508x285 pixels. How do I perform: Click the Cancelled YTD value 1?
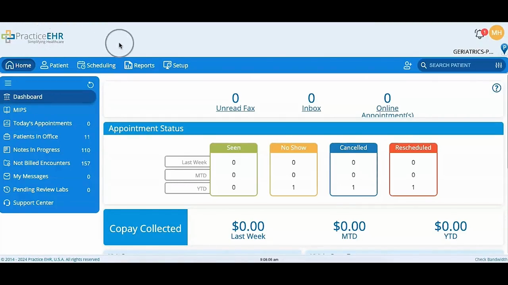point(353,187)
